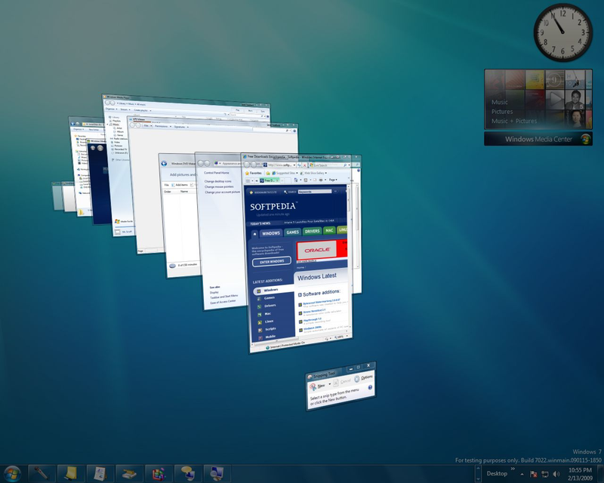This screenshot has width=604, height=483.
Task: Open the taskbar clock showing 10:55 PM
Action: (x=580, y=474)
